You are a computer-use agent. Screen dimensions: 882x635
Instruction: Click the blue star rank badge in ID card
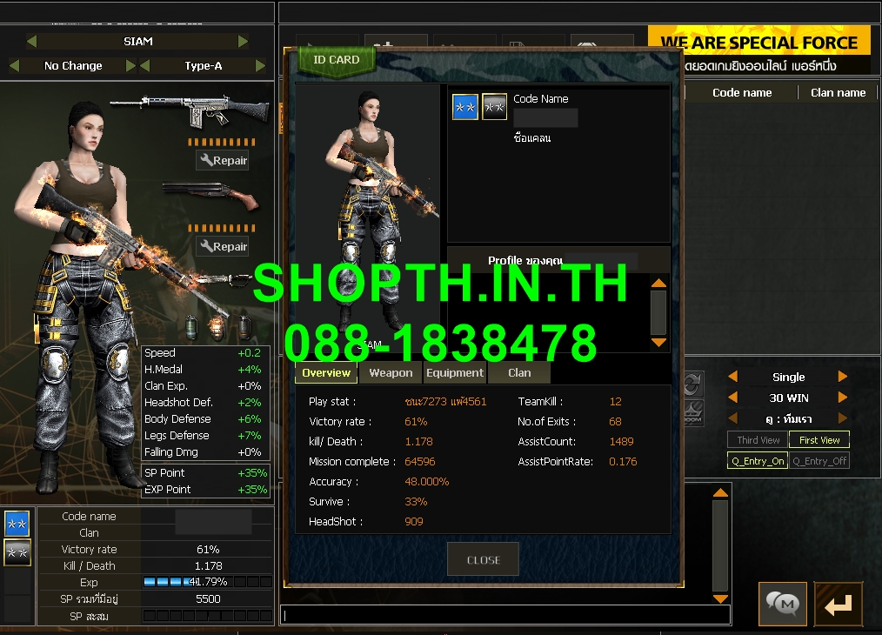pos(465,107)
